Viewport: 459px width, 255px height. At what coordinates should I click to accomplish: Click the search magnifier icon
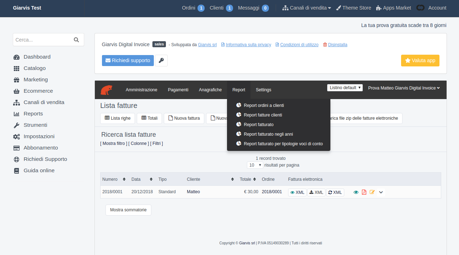(76, 40)
